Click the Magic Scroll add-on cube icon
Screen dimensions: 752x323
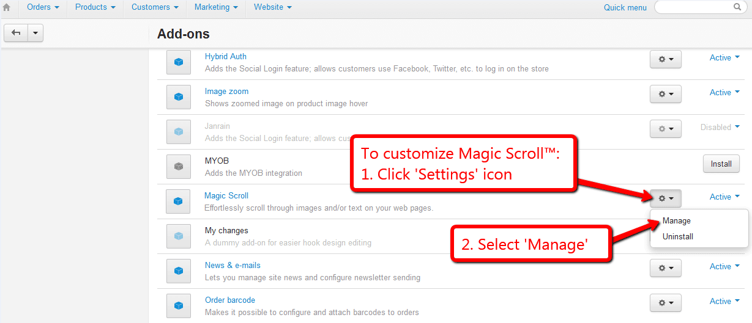click(178, 201)
